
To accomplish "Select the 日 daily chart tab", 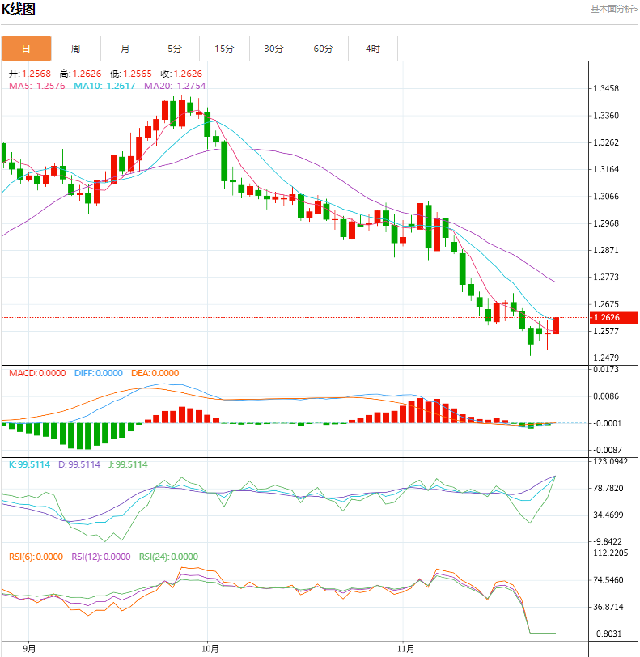I will (26, 49).
